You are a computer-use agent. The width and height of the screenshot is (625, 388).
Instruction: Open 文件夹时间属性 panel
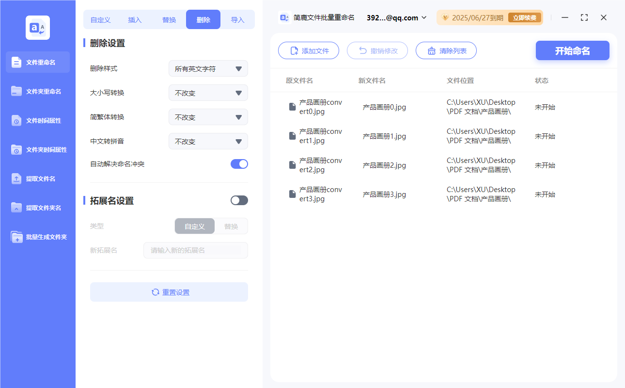(37, 149)
